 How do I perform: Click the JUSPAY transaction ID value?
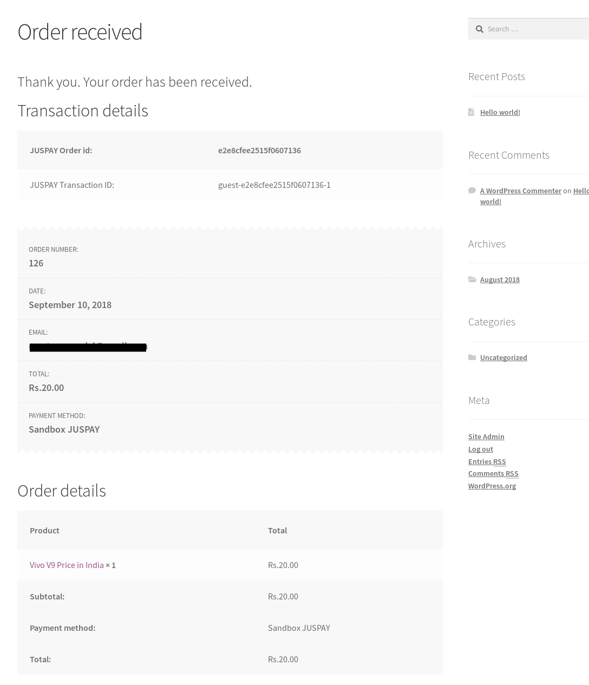tap(274, 185)
